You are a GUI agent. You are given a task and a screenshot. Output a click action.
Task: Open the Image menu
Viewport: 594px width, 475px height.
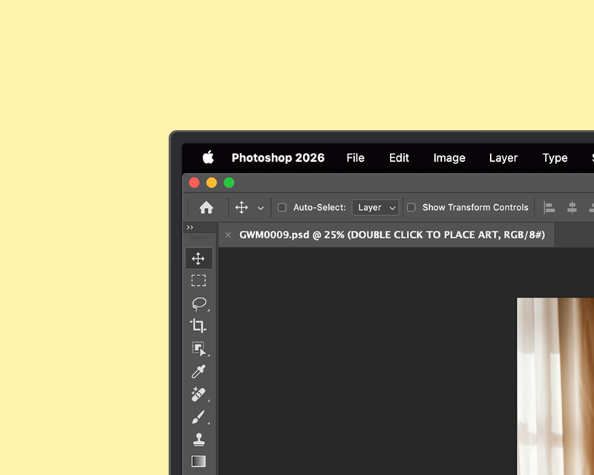coord(449,158)
